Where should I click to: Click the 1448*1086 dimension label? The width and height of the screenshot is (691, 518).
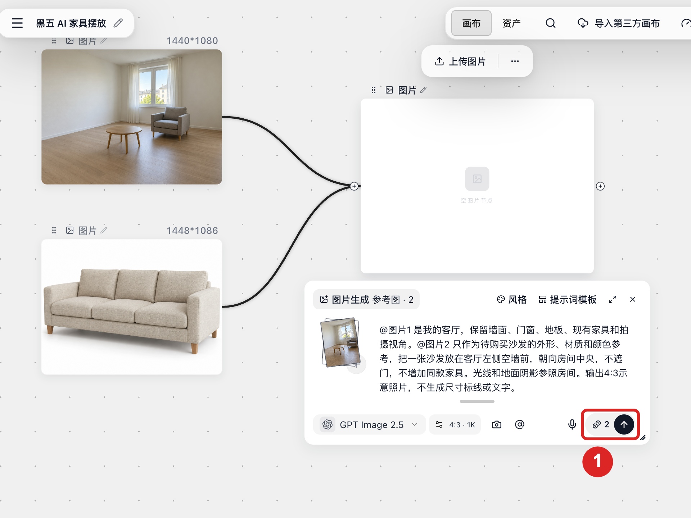click(192, 230)
